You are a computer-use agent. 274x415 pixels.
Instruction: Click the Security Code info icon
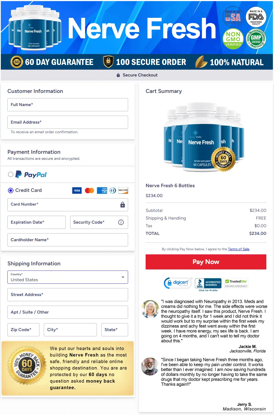click(x=121, y=222)
